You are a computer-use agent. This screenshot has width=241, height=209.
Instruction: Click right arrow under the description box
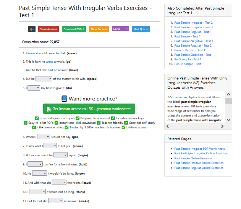coord(222,126)
